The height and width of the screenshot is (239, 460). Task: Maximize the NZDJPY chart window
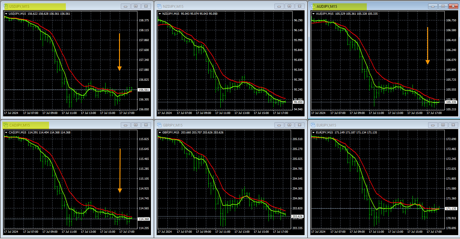(x=289, y=6)
